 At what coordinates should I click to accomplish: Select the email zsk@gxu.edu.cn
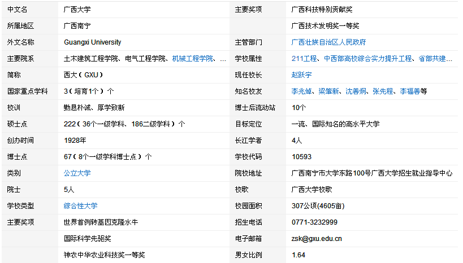point(317,239)
